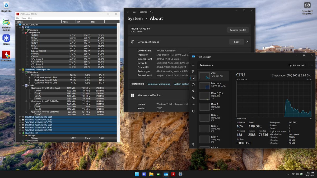The width and height of the screenshot is (317, 178).
Task: Collapse the Temperatures node in HWMonitor
Action: 23,33
